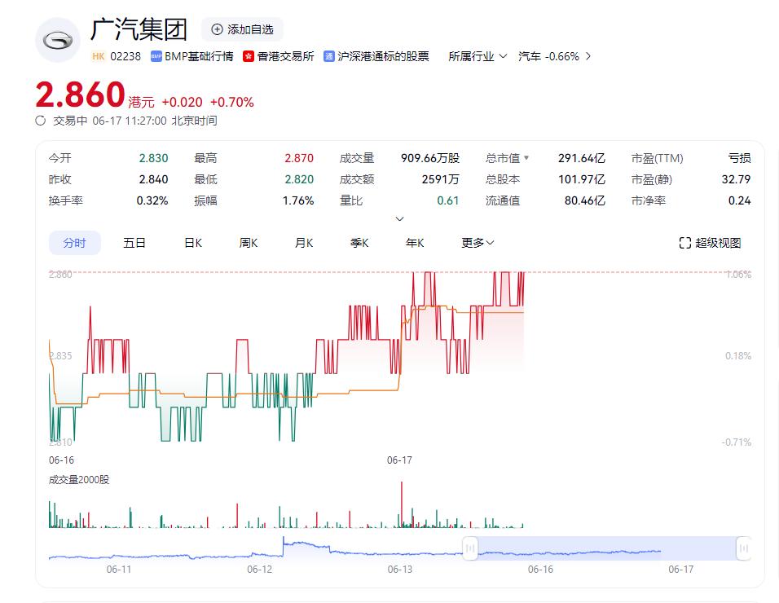Click the 昨收 value 2.840
779x603 pixels.
click(x=153, y=179)
